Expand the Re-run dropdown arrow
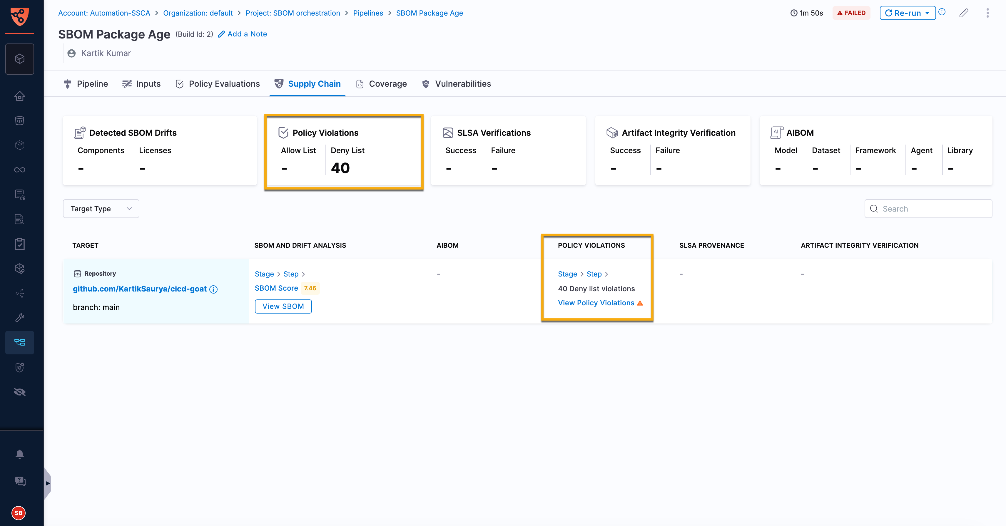This screenshot has width=1006, height=526. [927, 13]
